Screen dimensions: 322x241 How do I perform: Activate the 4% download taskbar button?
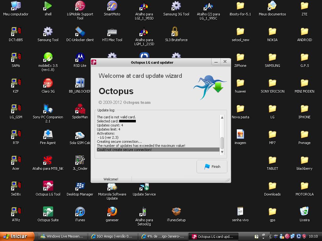(163, 237)
